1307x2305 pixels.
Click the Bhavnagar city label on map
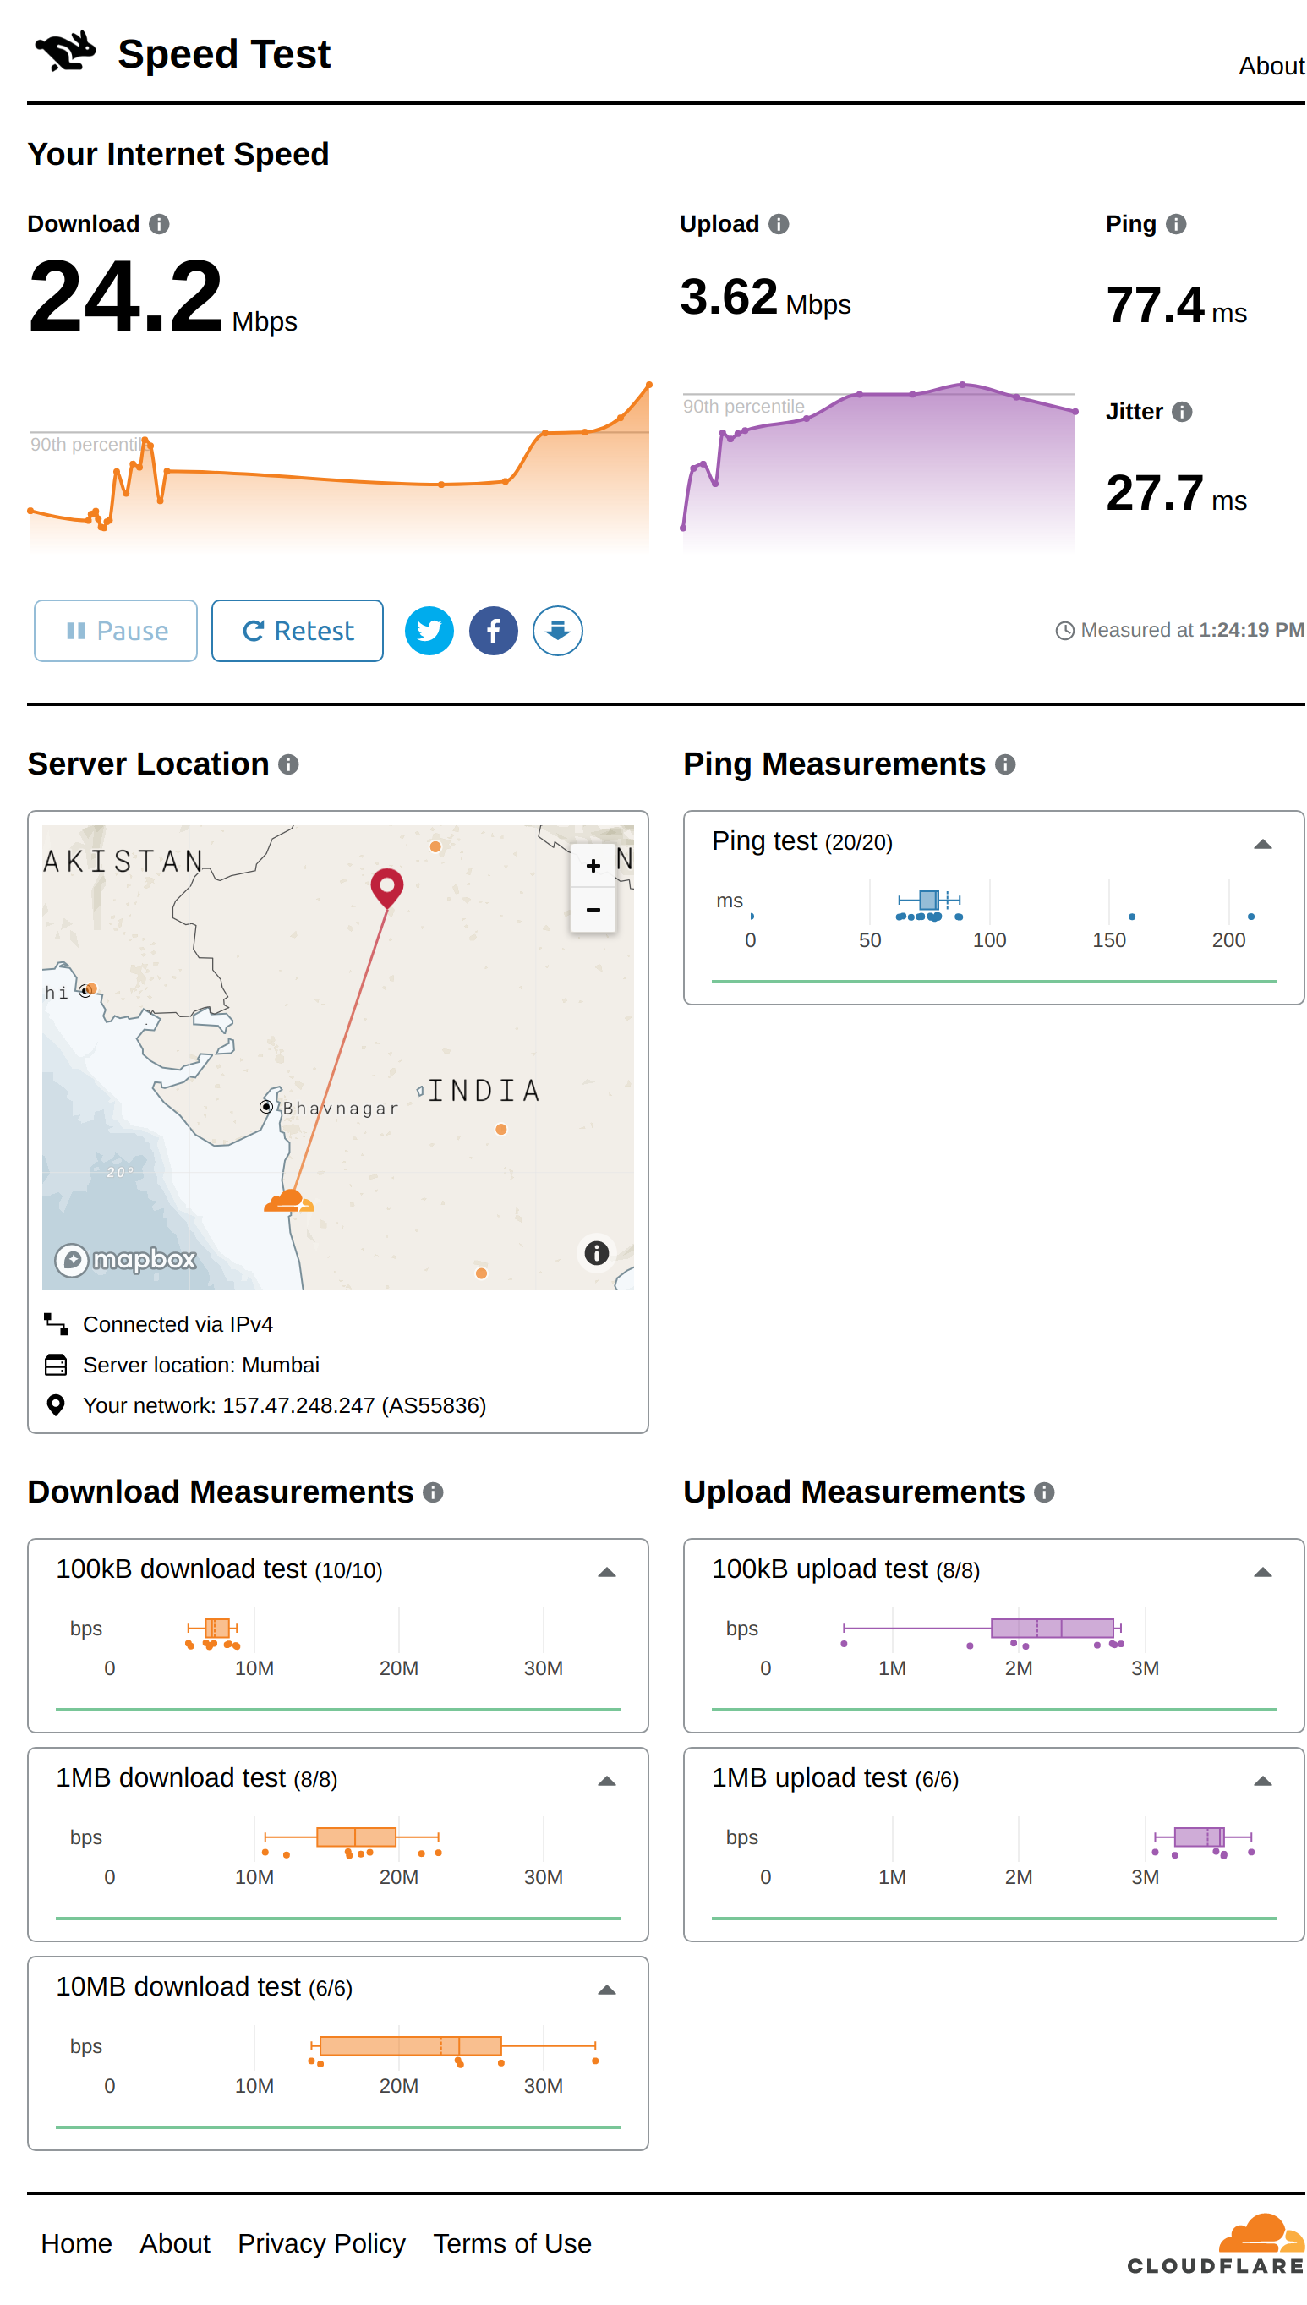339,1109
